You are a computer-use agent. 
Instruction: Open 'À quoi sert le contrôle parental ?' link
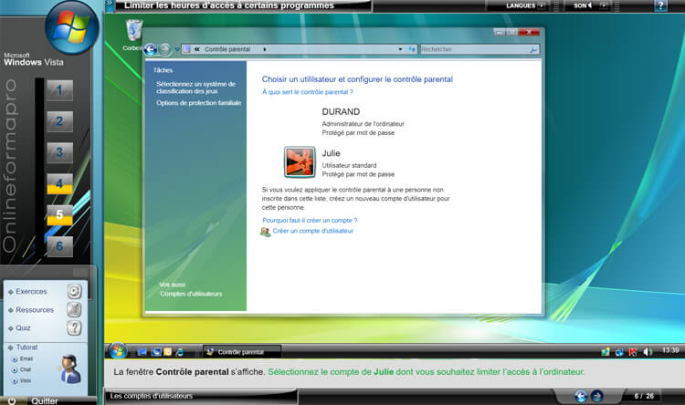[307, 92]
